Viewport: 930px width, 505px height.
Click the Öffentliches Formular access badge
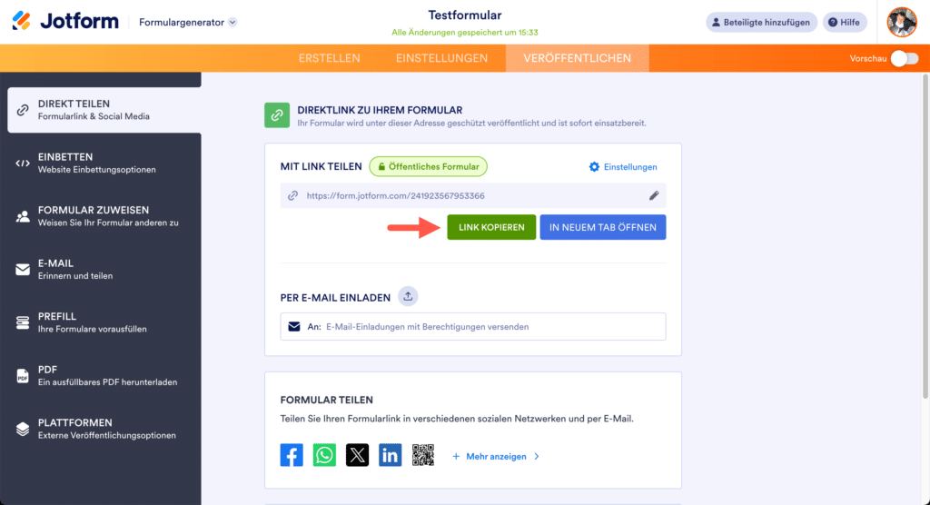[x=428, y=166]
